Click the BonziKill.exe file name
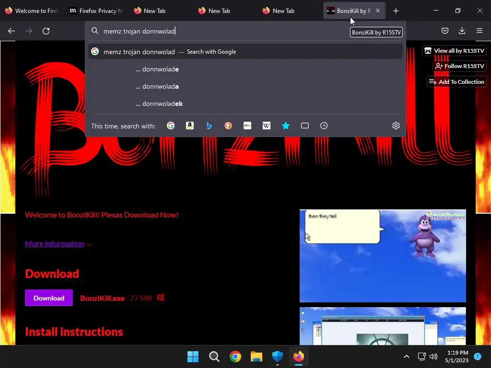This screenshot has height=368, width=491. [x=103, y=298]
